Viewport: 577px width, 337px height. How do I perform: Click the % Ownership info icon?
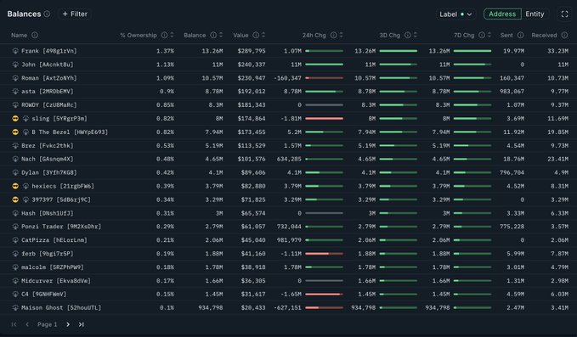tap(164, 36)
